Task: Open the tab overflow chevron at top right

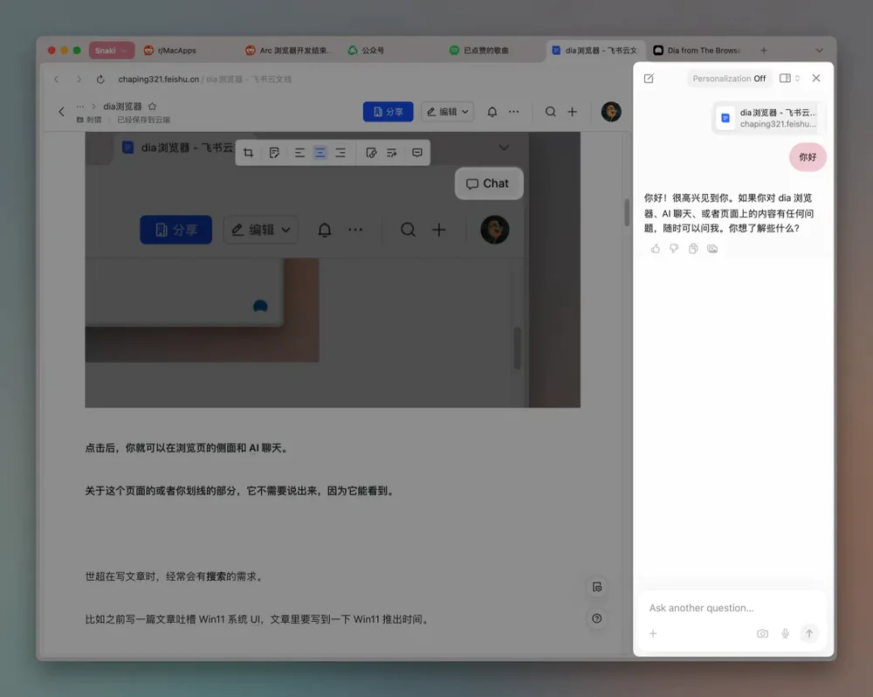Action: pos(818,50)
